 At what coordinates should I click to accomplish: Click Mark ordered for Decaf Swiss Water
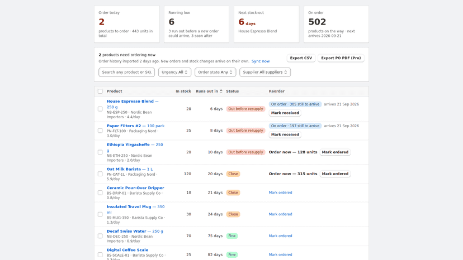pos(280,236)
